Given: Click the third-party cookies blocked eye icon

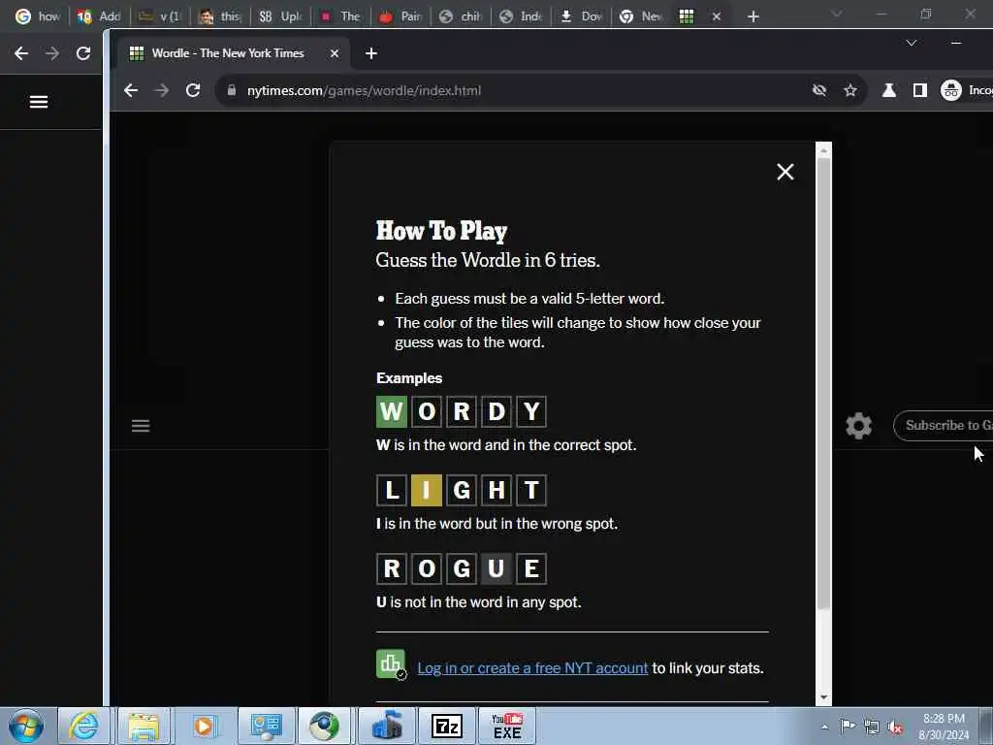Looking at the screenshot, I should [819, 90].
